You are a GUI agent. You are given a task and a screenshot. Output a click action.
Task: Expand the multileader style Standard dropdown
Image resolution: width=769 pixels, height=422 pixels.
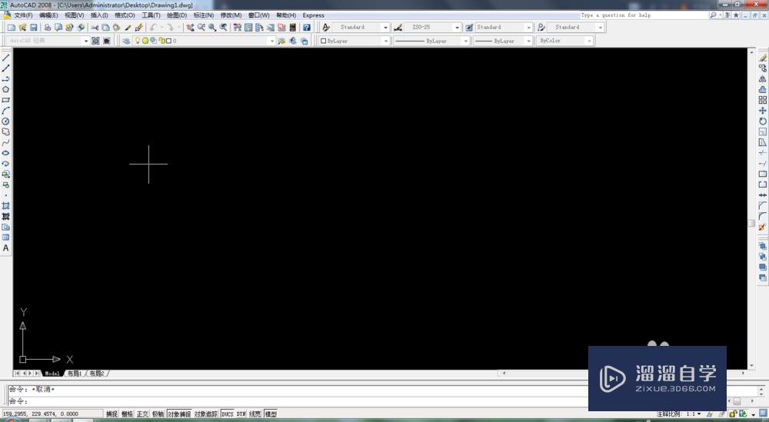click(601, 28)
